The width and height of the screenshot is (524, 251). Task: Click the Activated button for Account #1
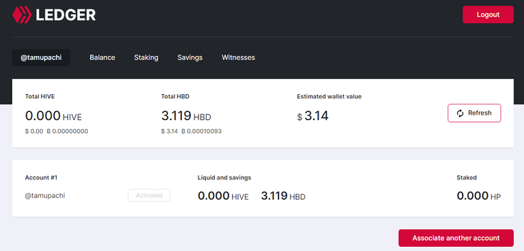(149, 196)
